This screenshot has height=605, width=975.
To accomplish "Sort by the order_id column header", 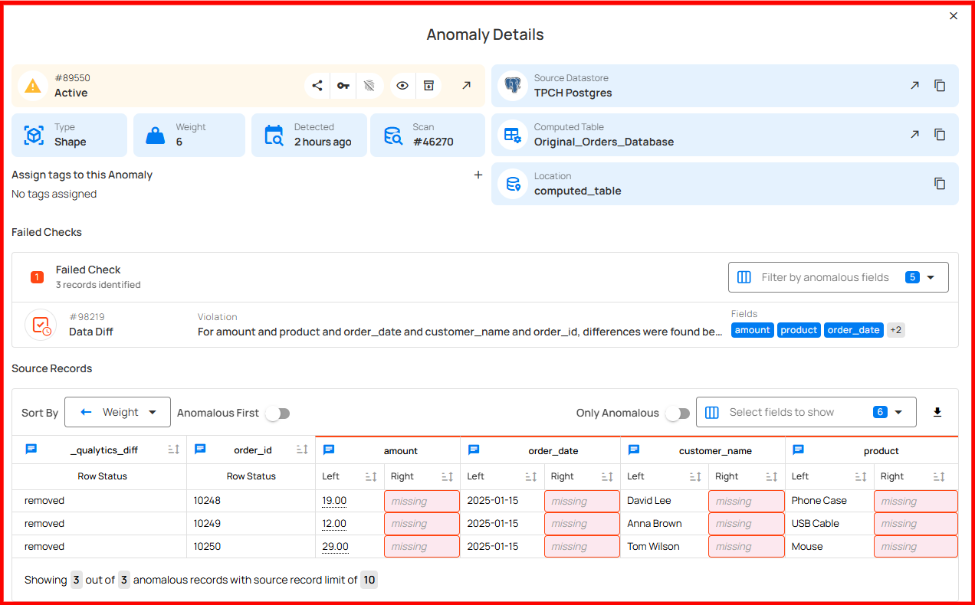I will (302, 450).
